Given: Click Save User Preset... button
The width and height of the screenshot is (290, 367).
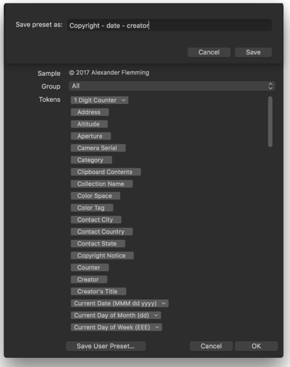Looking at the screenshot, I should tap(106, 346).
